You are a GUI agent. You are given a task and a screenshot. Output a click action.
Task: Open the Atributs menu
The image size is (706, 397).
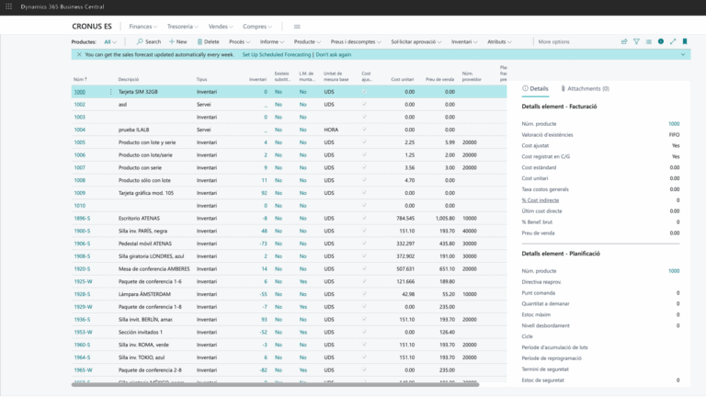pyautogui.click(x=499, y=42)
